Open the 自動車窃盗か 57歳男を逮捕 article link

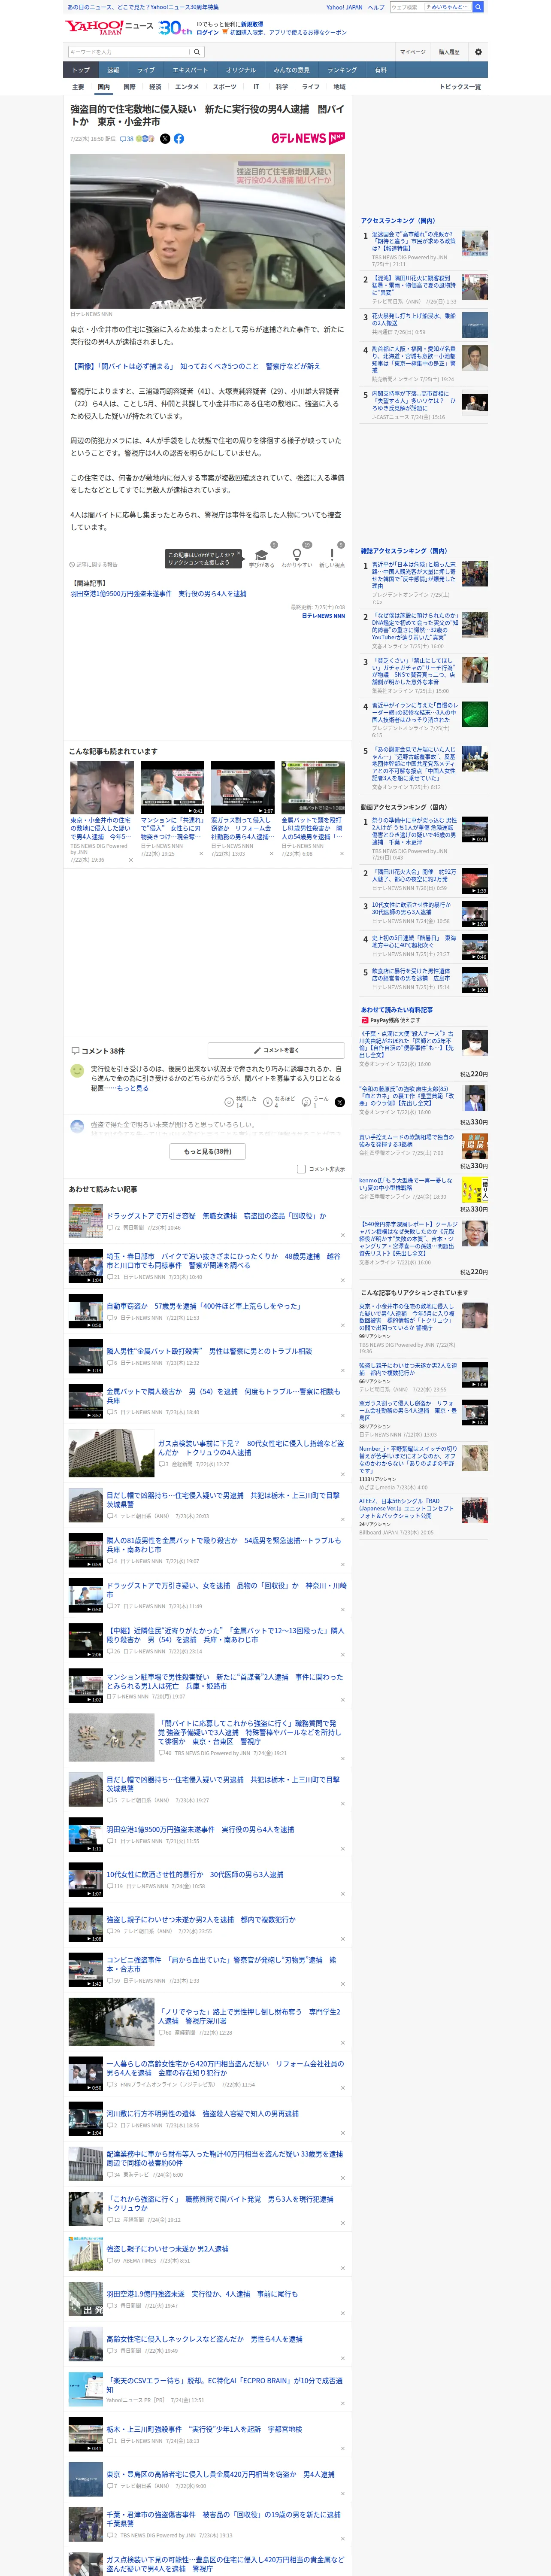tap(204, 1306)
